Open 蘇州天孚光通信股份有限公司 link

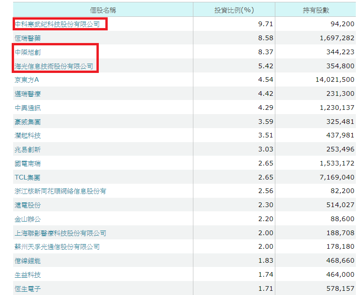57,247
